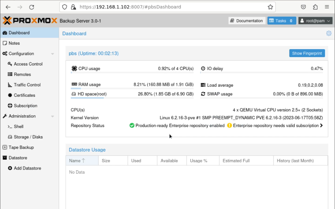Viewport: 335px width, 209px height.
Task: Select Remotes in the sidebar
Action: click(22, 74)
